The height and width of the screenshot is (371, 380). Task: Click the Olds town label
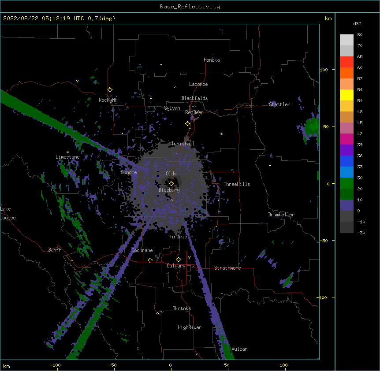point(171,174)
